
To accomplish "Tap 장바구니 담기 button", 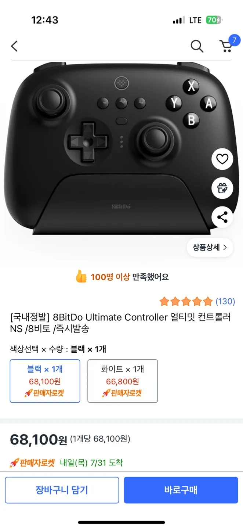I will 62,490.
